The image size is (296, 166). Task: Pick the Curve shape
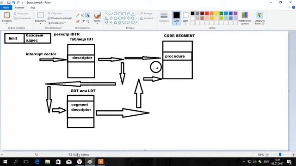111,14
